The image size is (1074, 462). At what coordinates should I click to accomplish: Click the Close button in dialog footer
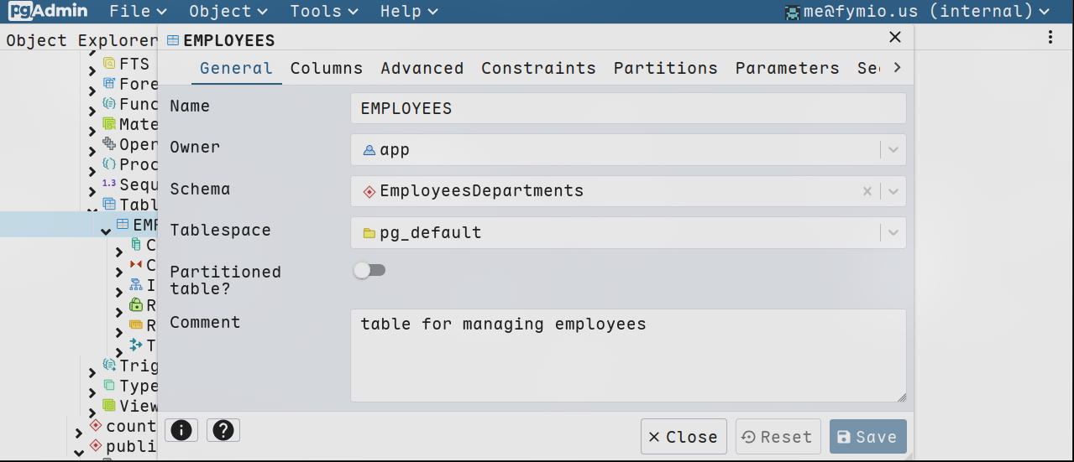(684, 437)
